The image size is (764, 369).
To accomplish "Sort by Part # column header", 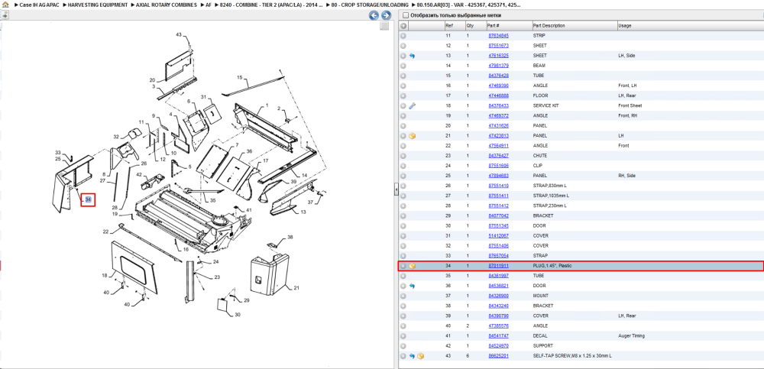I will 493,25.
